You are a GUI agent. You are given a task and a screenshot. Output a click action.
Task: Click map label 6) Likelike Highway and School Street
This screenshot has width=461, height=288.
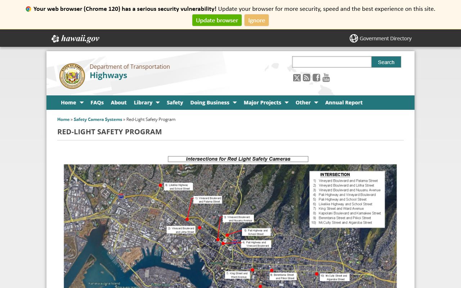(x=179, y=187)
